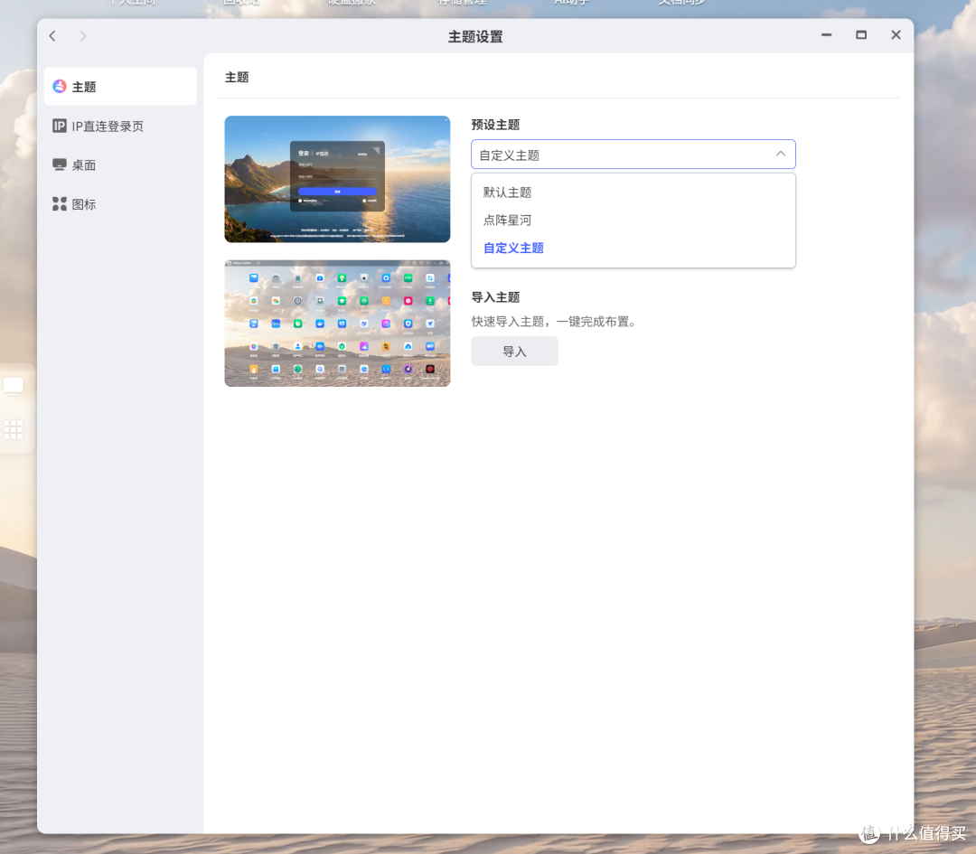Open the desktop icons preview thumbnail
976x854 pixels.
tap(337, 323)
